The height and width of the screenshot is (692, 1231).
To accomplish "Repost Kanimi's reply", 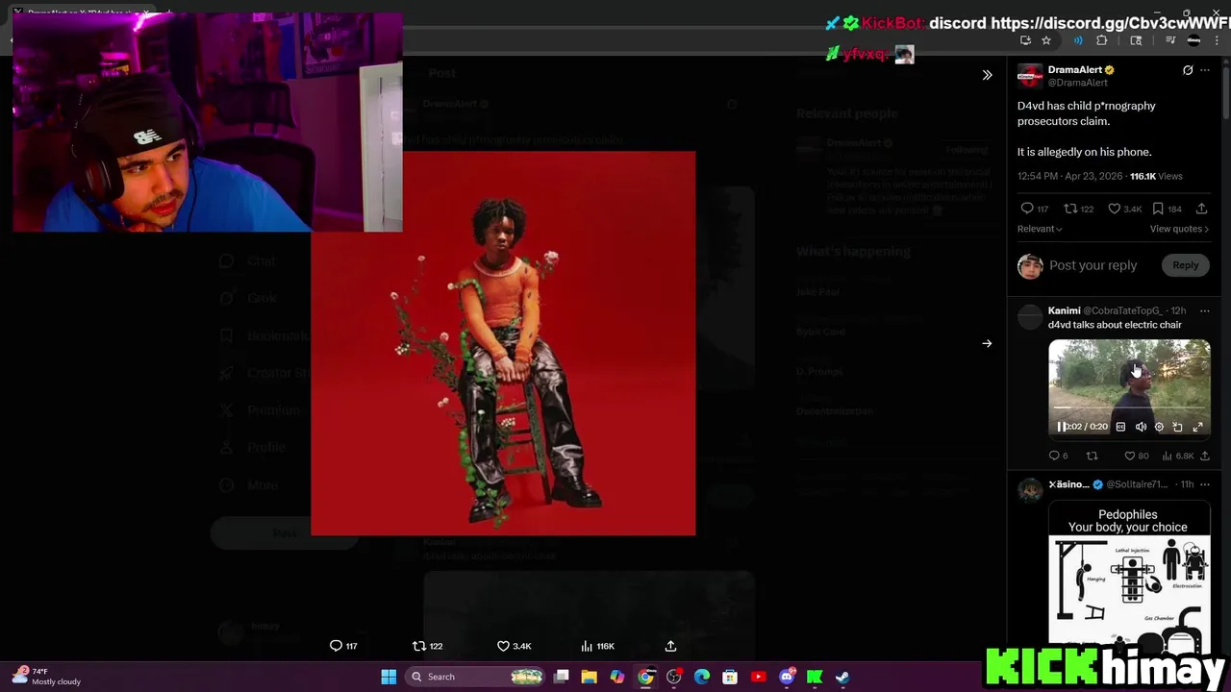I will 1092,456.
